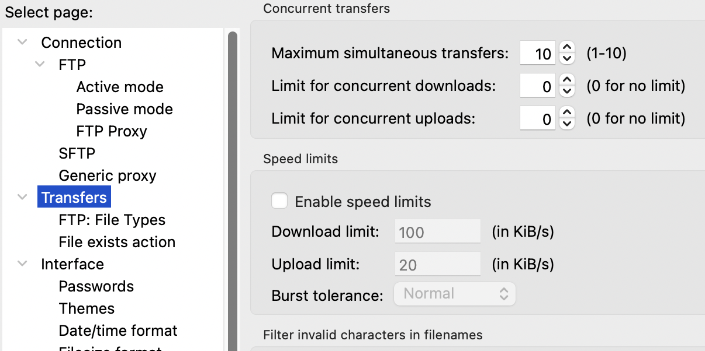
Task: Select the Themes page
Action: click(x=86, y=308)
